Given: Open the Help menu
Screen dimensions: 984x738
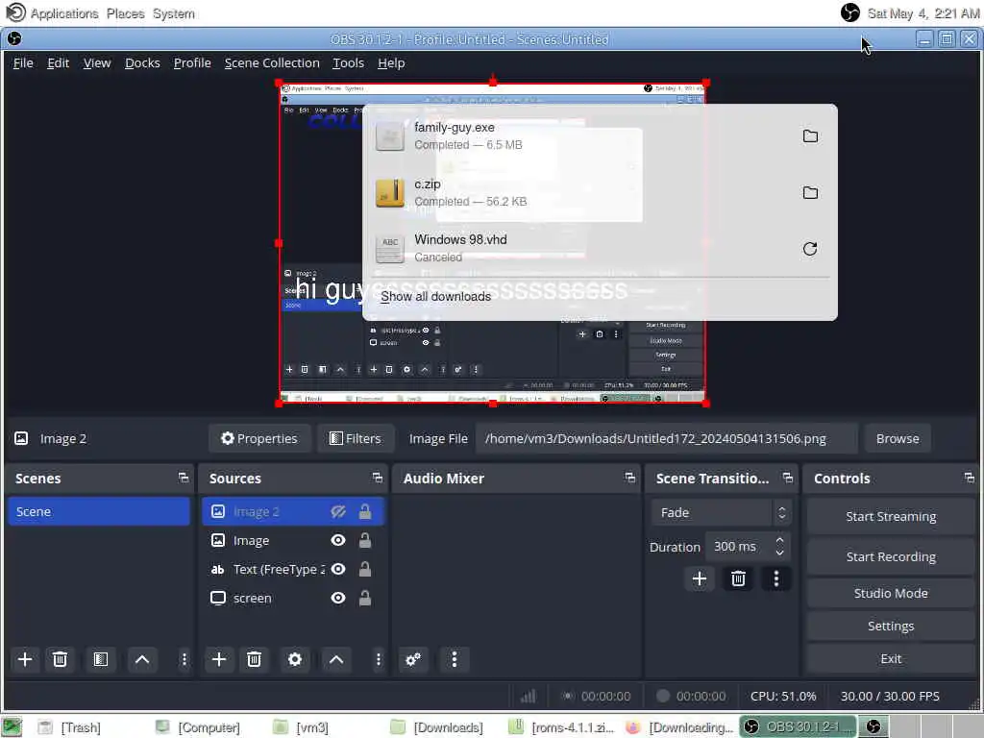Looking at the screenshot, I should (x=391, y=62).
